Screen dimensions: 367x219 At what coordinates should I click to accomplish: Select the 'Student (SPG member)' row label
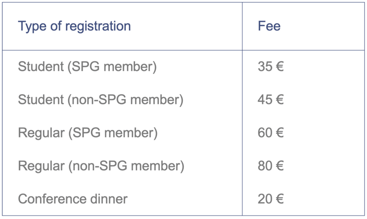pyautogui.click(x=87, y=67)
